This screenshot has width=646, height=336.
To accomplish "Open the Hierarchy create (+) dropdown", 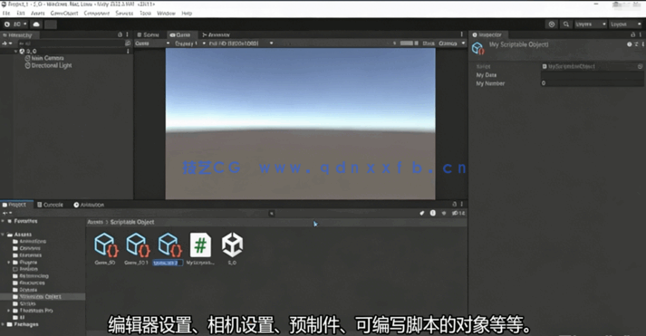I will 6,43.
